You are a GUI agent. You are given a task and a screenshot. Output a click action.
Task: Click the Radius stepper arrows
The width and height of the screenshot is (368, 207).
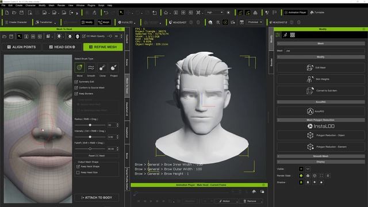click(117, 125)
